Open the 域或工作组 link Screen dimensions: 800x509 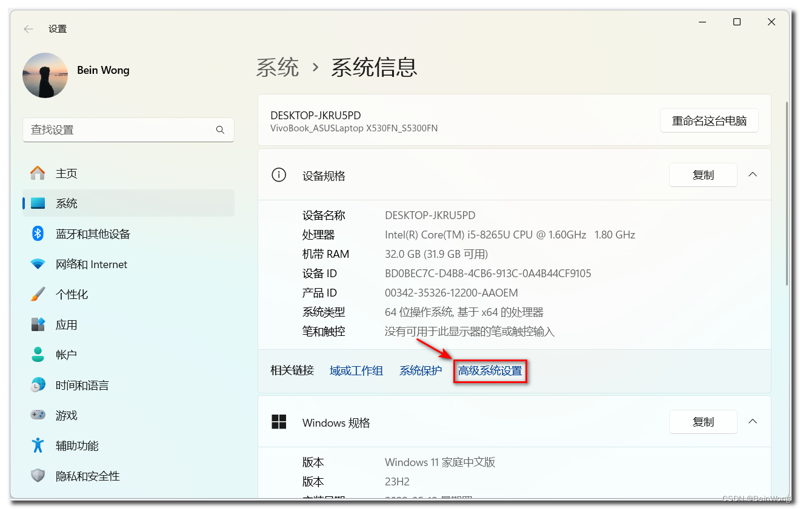tap(356, 370)
